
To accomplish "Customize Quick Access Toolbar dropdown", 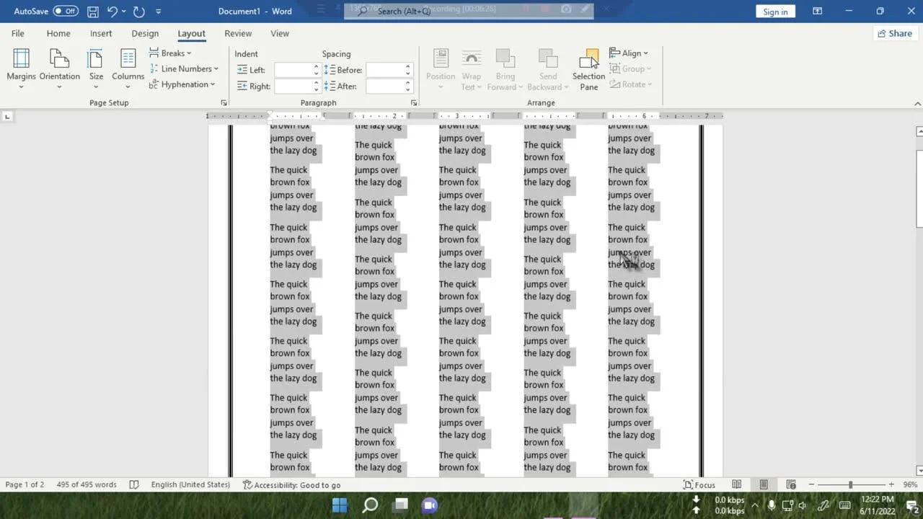I will click(159, 12).
